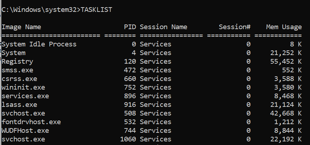Click the Image Name column header
The image size is (310, 145).
21,27
